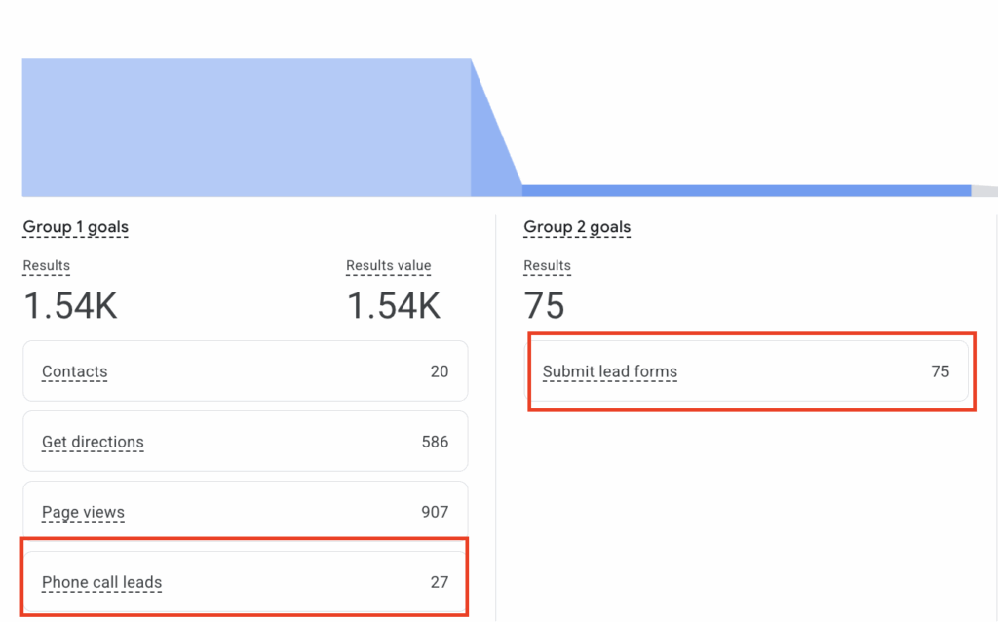Select the 1.54K figure under Results value
Image resolution: width=998 pixels, height=622 pixels.
click(x=394, y=306)
